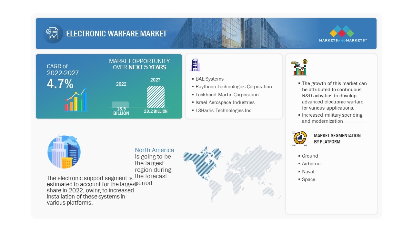The width and height of the screenshot is (413, 232).
Task: Select the Airborne platform segment
Action: 311,164
